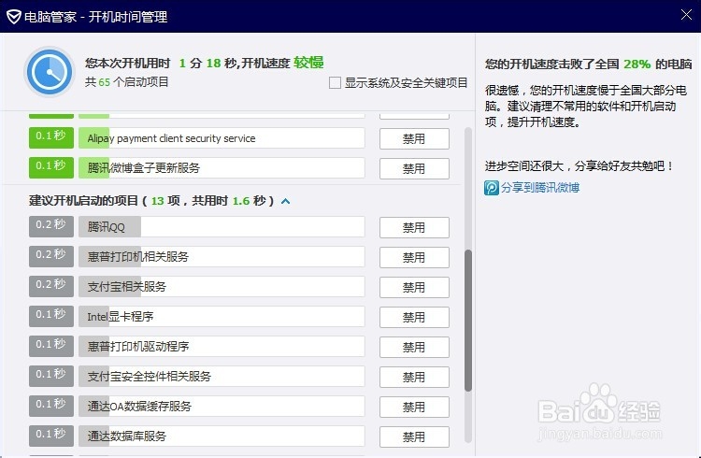This screenshot has height=458, width=701.
Task: Disable 支付宝安全控件相关服务 startup item
Action: click(414, 377)
